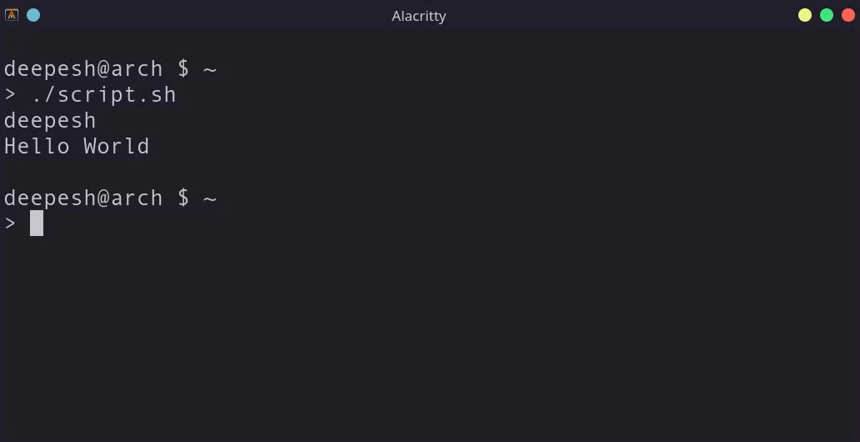The image size is (860, 442).
Task: Click the dollar sign on first prompt line
Action: click(x=183, y=70)
